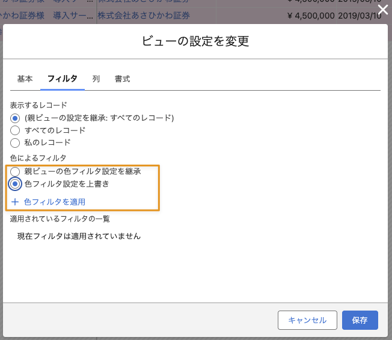Switch to the 基本 tab

25,79
